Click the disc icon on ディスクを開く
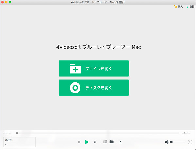The image size is (196, 150). (75, 88)
